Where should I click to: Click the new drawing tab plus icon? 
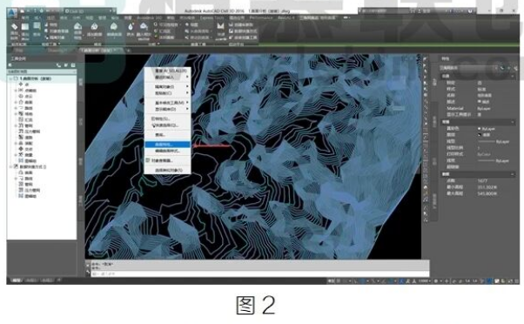[x=128, y=51]
